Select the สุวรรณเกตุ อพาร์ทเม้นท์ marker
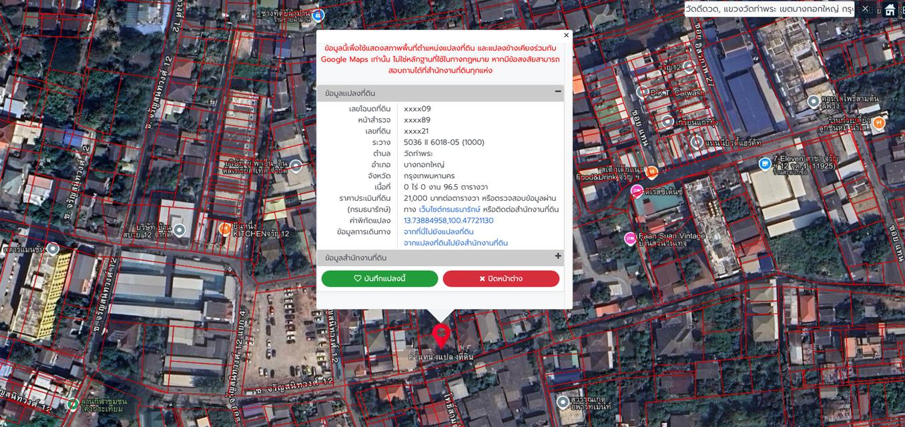905x427 pixels. (x=563, y=402)
